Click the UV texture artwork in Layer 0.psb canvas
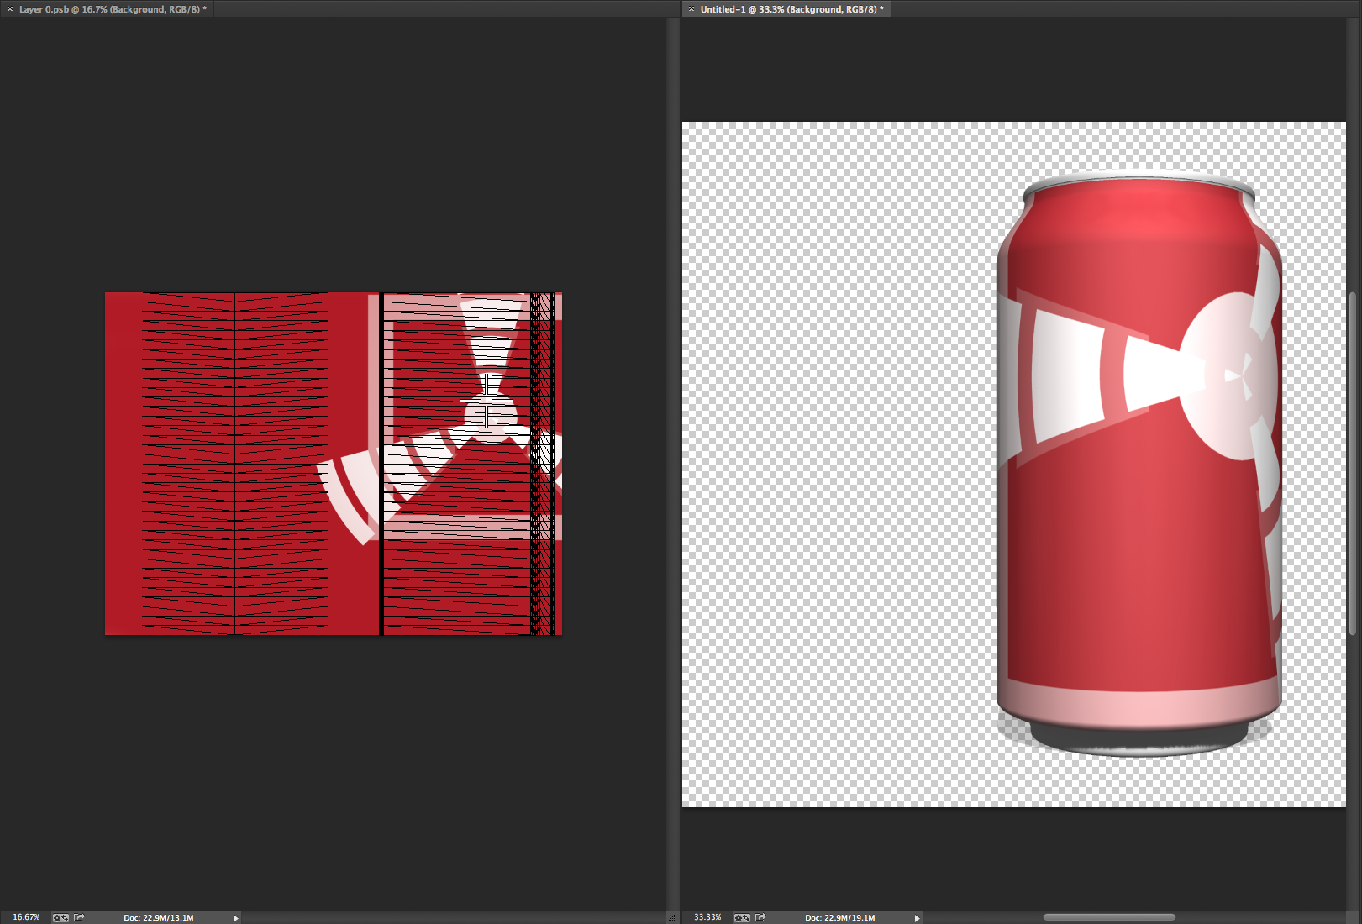 point(334,464)
